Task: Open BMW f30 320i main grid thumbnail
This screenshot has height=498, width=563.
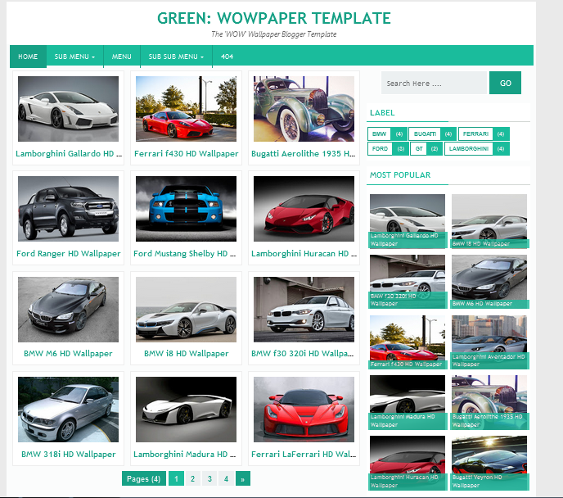Action: tap(304, 310)
